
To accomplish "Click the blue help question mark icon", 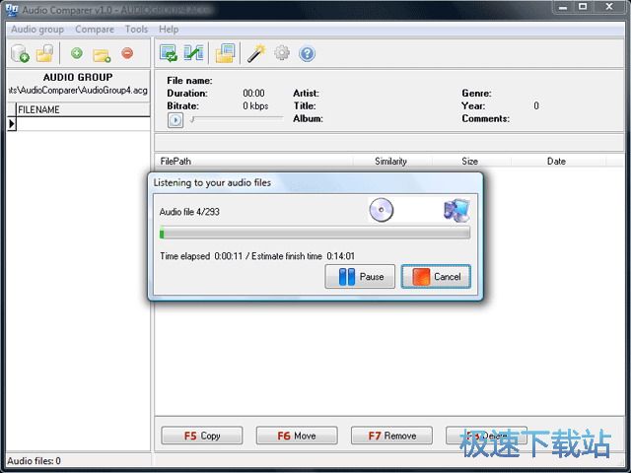I will tap(307, 53).
